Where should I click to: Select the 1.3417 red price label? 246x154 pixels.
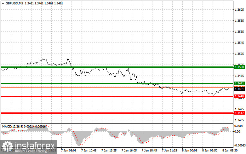pyautogui.click(x=239, y=113)
